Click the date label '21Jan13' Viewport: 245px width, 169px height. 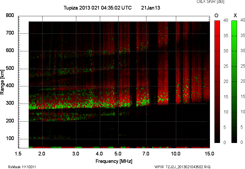pos(151,8)
